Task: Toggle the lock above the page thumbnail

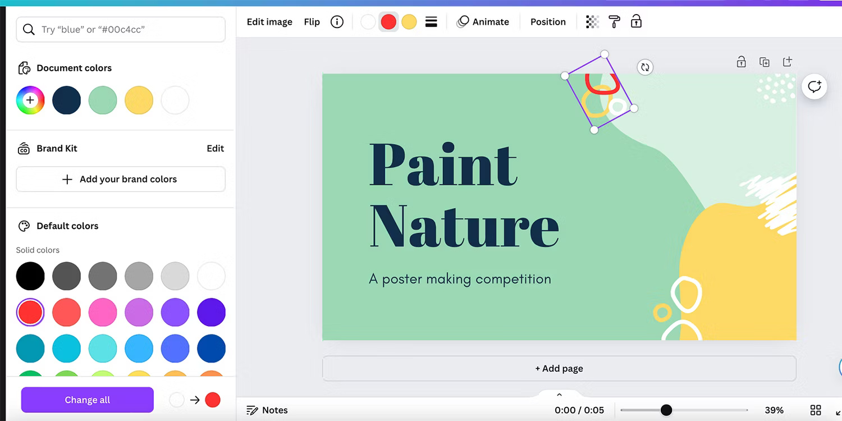Action: (x=741, y=62)
